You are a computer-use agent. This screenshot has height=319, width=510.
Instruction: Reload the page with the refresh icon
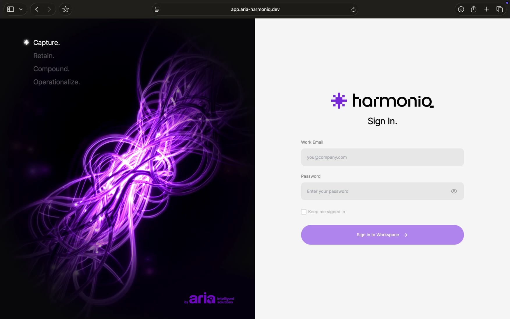353,9
